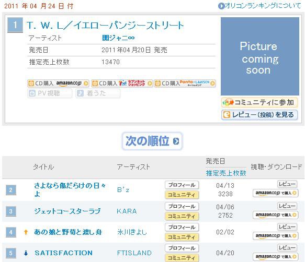Click rank 2 number badge
Screen dimensions: 305x262
(11, 190)
